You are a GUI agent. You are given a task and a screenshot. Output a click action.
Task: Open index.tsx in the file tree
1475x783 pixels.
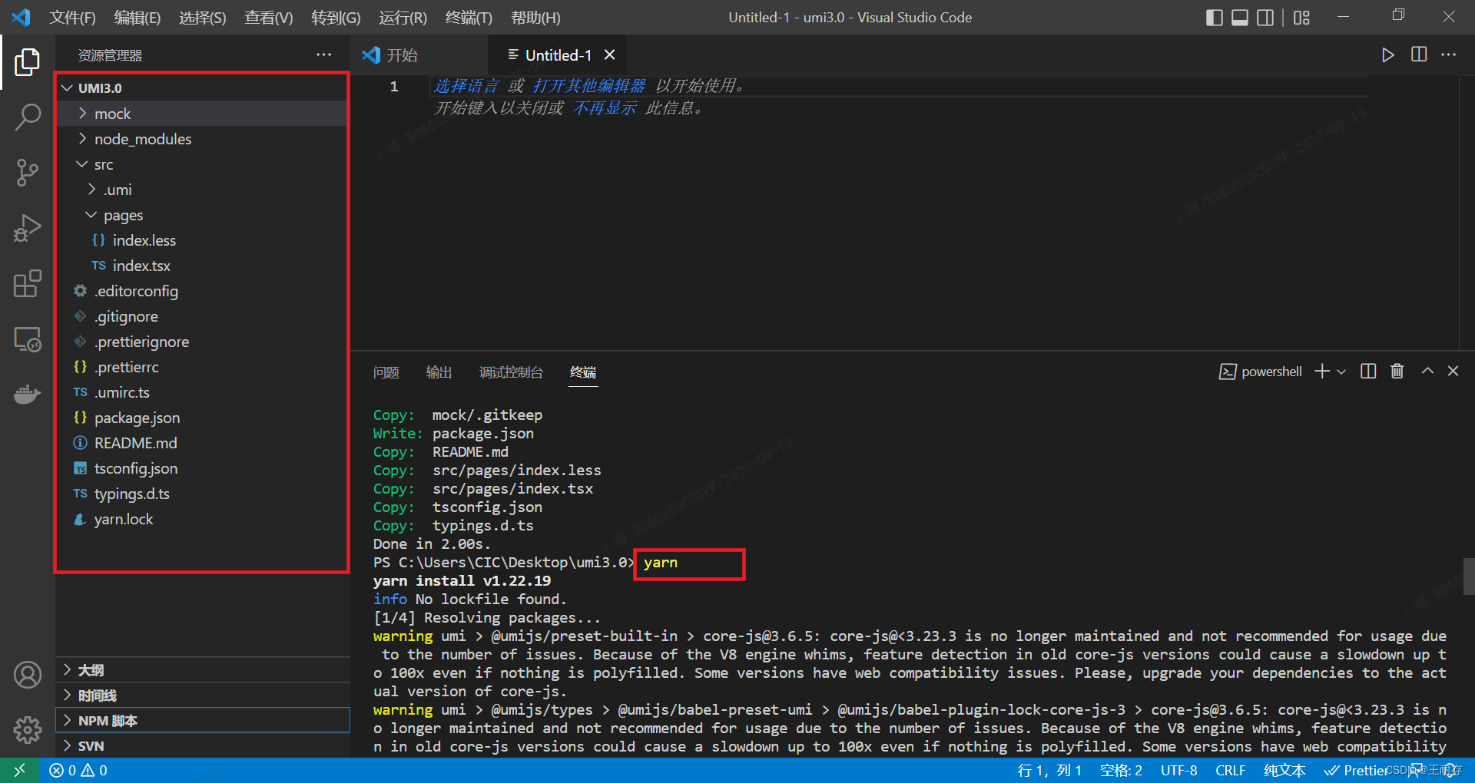(203, 266)
